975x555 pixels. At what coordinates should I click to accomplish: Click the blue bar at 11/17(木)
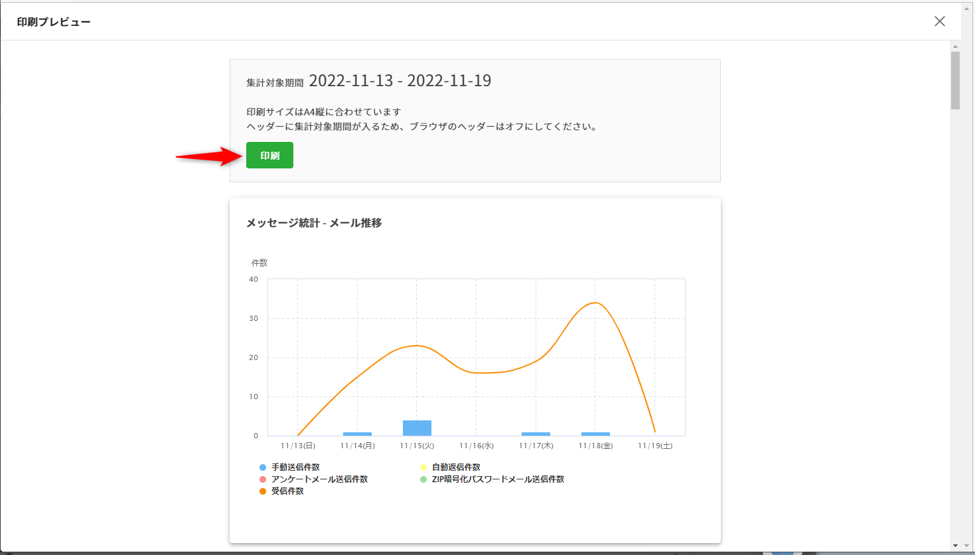point(536,434)
